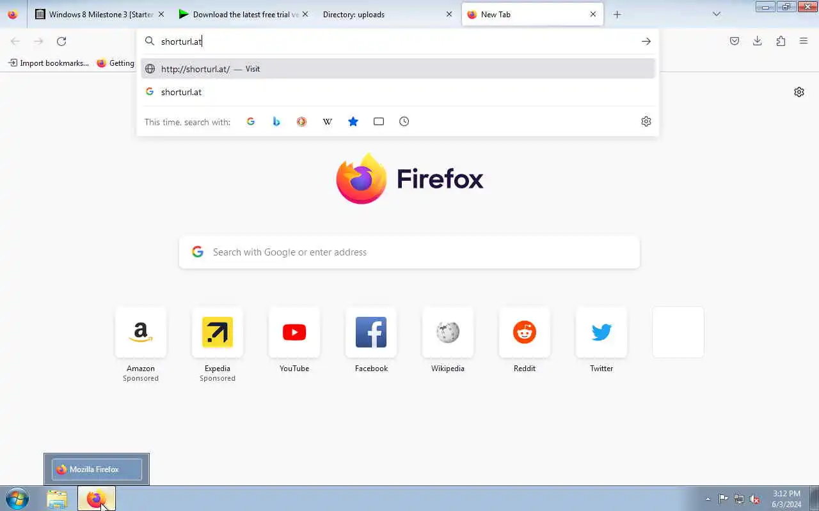Open the network tray icon

pyautogui.click(x=739, y=499)
